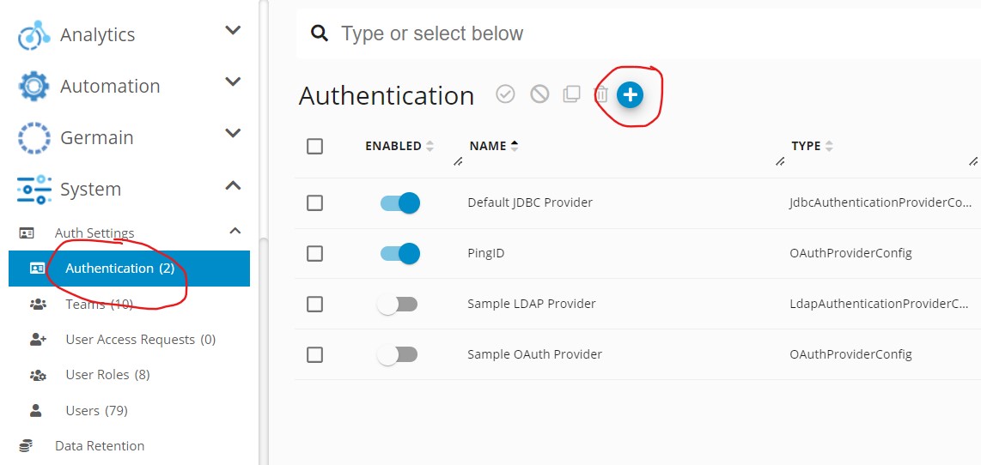
Task: Disable the Default JDBC Provider toggle
Action: click(399, 203)
